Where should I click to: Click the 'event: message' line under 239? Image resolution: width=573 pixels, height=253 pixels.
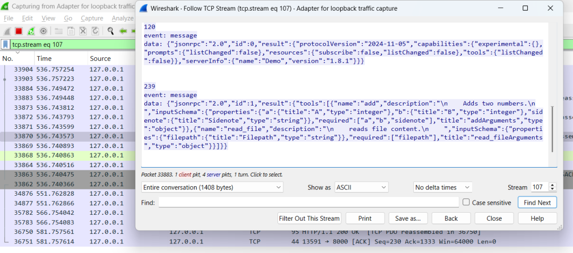170,95
